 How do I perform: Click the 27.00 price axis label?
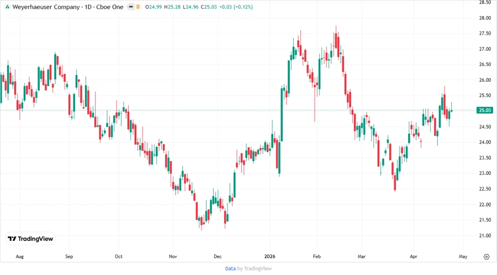coord(485,49)
